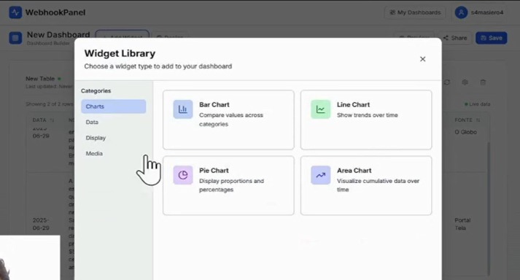This screenshot has height=280, width=520.
Task: Click the Bar Chart icon
Action: (183, 109)
